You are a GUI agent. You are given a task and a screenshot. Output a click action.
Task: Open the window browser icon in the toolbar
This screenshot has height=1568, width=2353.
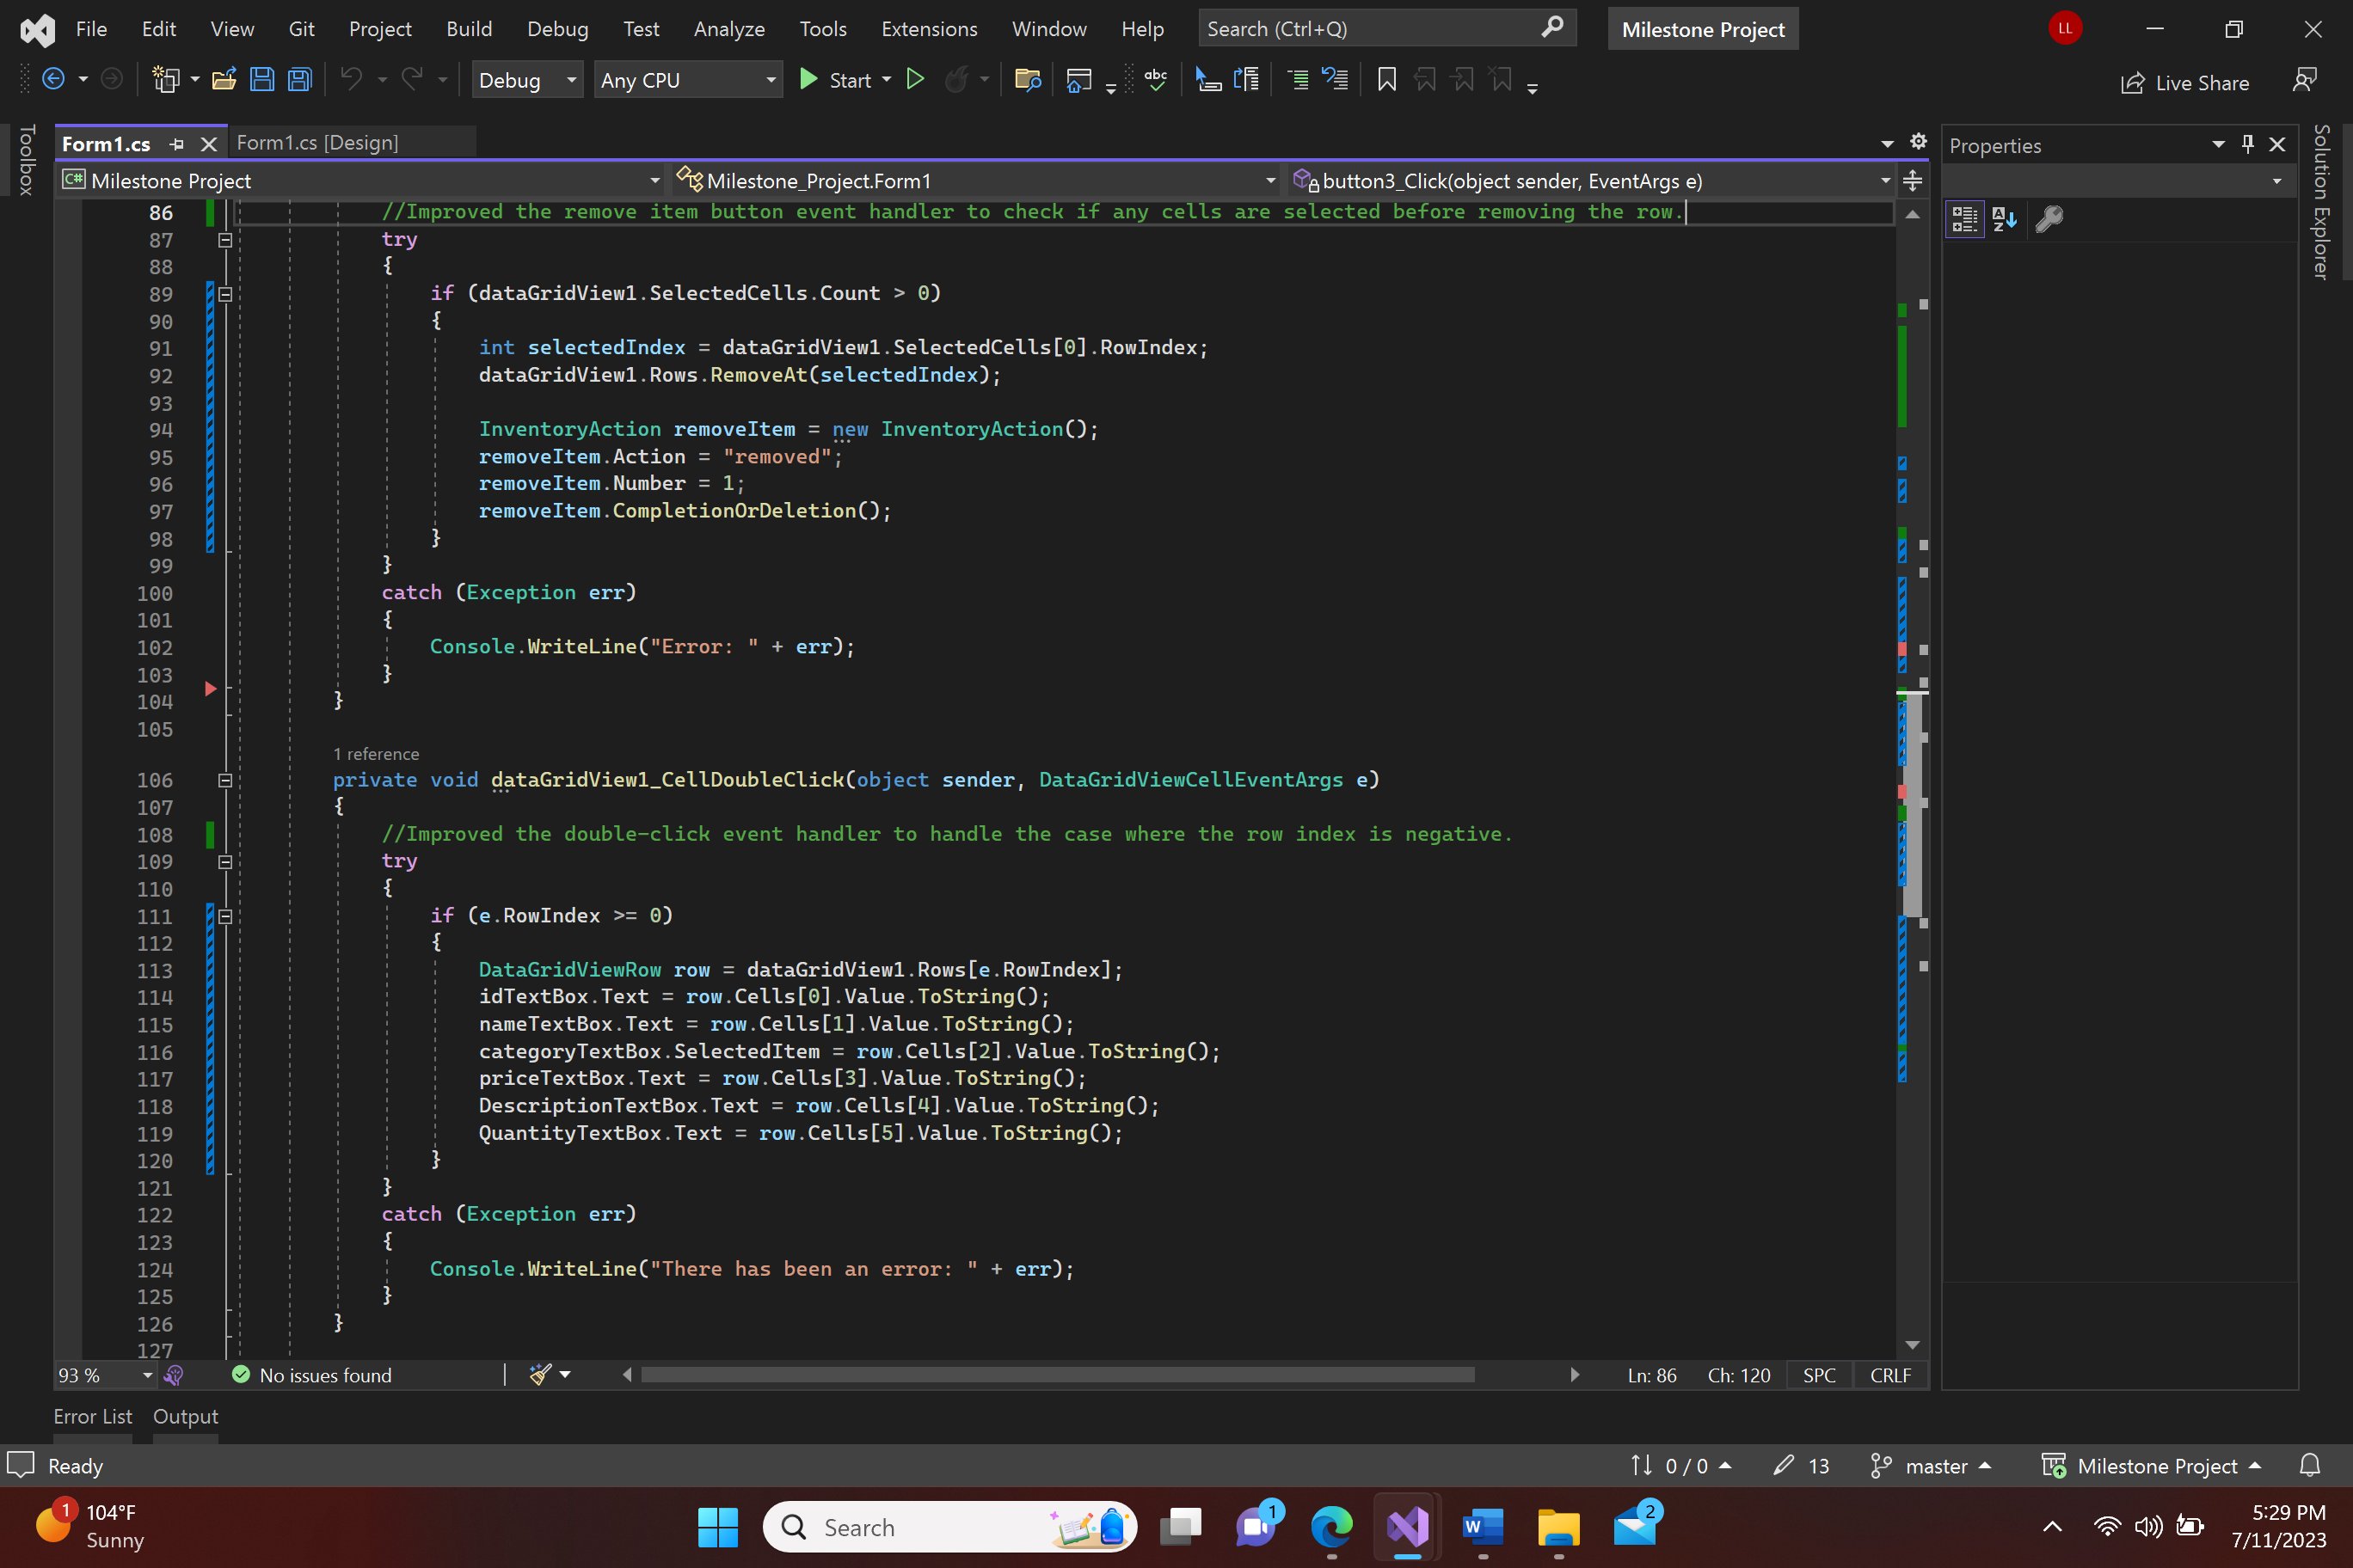[1078, 80]
